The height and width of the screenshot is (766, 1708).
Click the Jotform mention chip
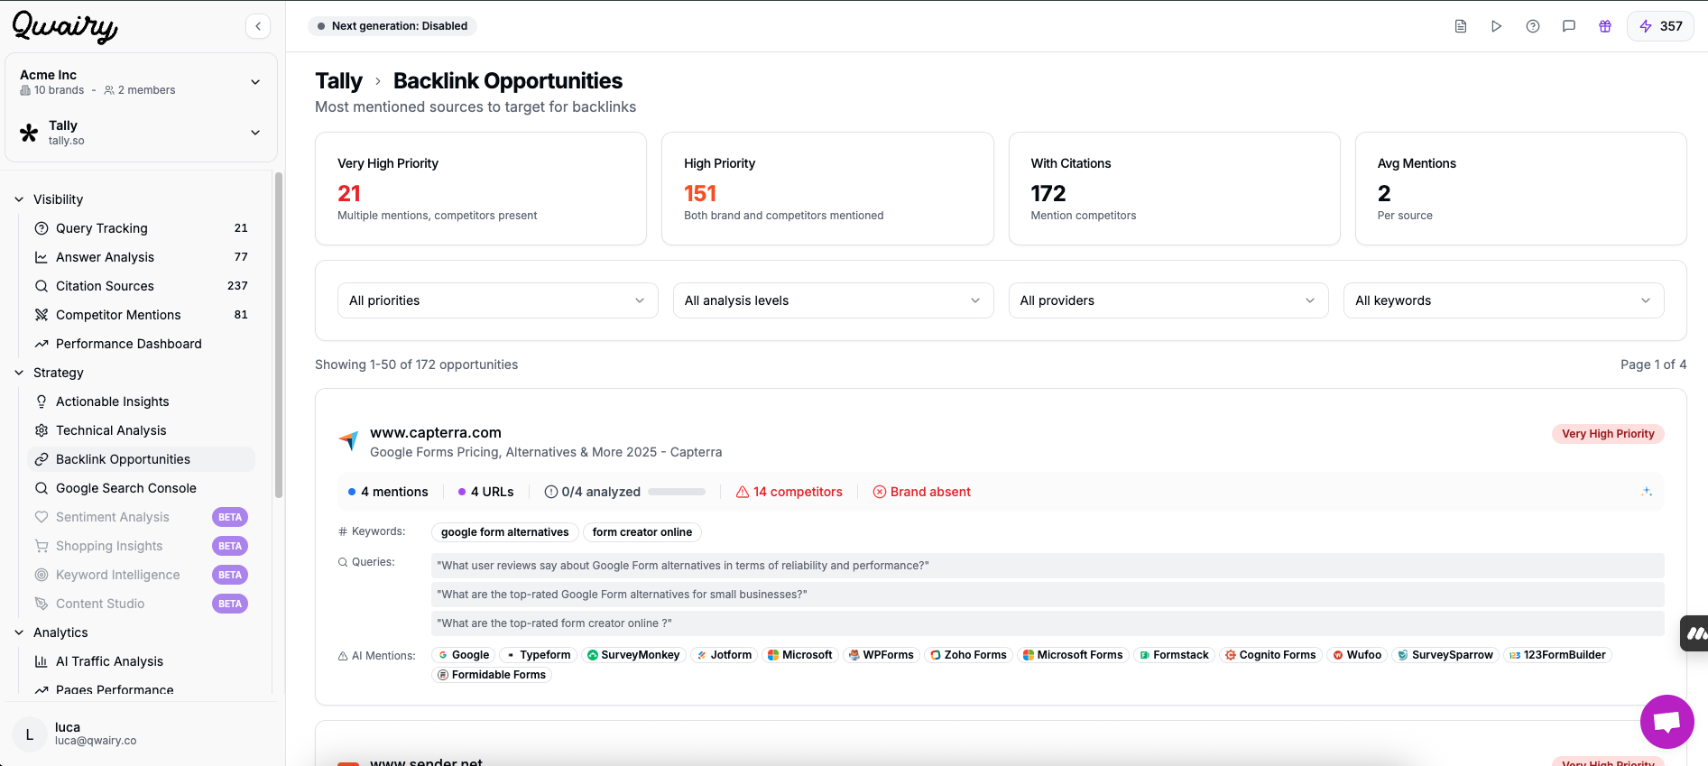click(x=725, y=655)
